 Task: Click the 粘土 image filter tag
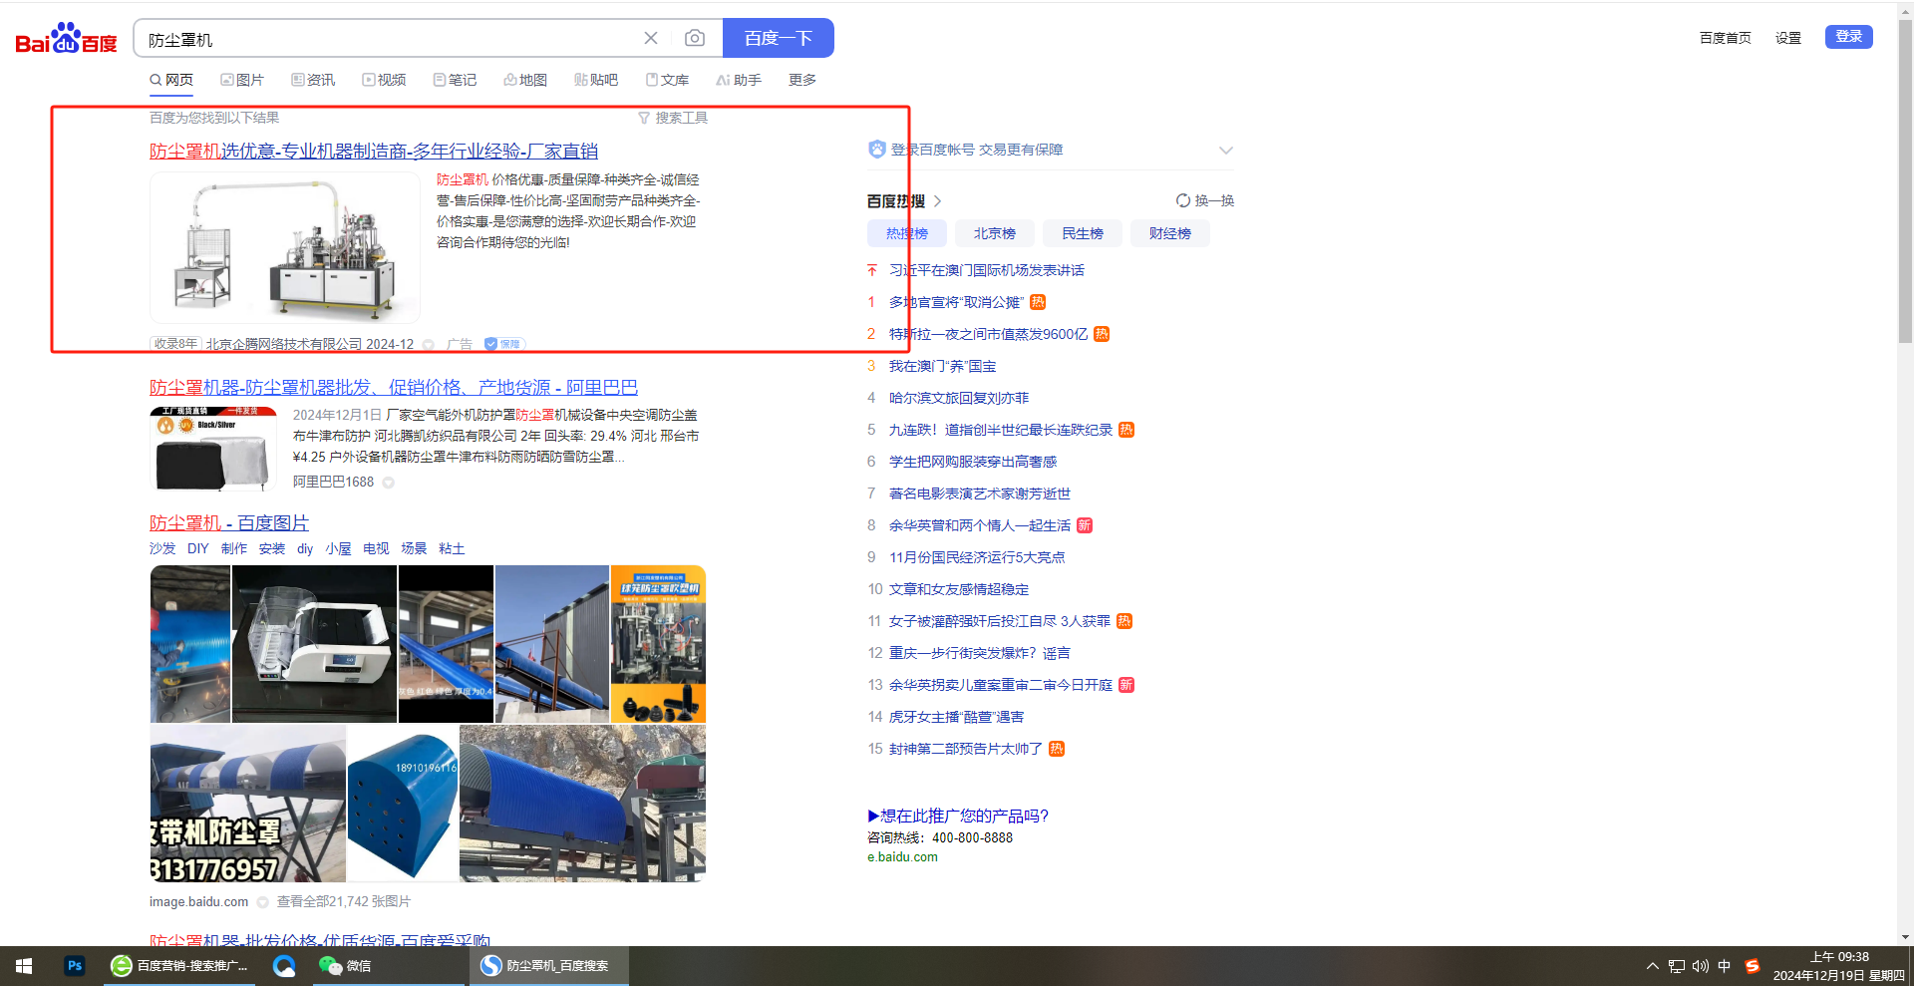452,549
